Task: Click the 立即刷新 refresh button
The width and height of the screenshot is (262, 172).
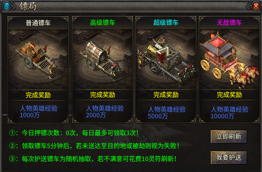Action: (x=229, y=137)
